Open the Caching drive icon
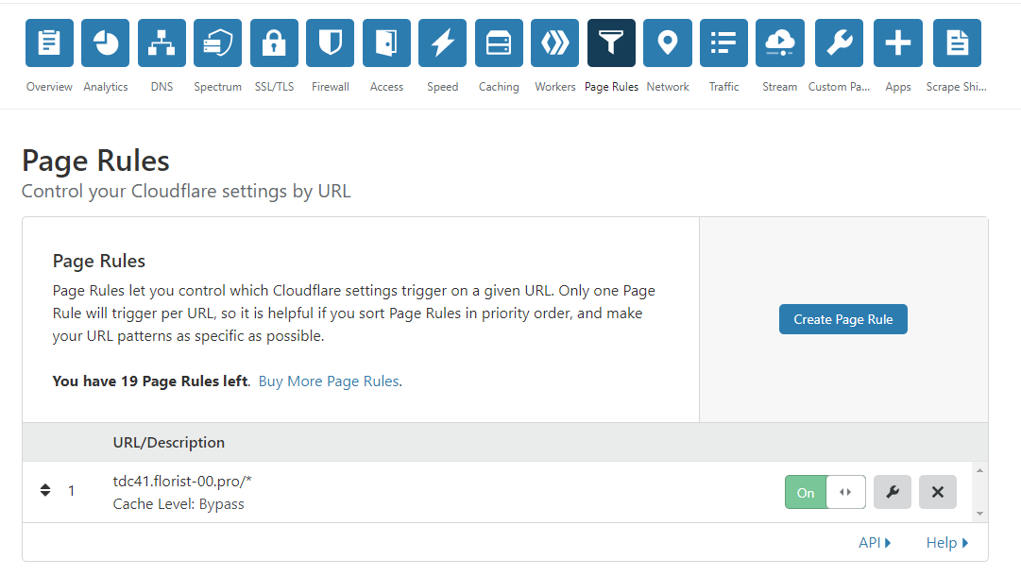The image size is (1021, 576). coord(499,42)
